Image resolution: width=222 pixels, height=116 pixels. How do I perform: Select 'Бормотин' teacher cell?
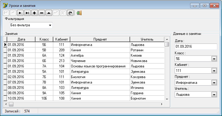(x=147, y=98)
